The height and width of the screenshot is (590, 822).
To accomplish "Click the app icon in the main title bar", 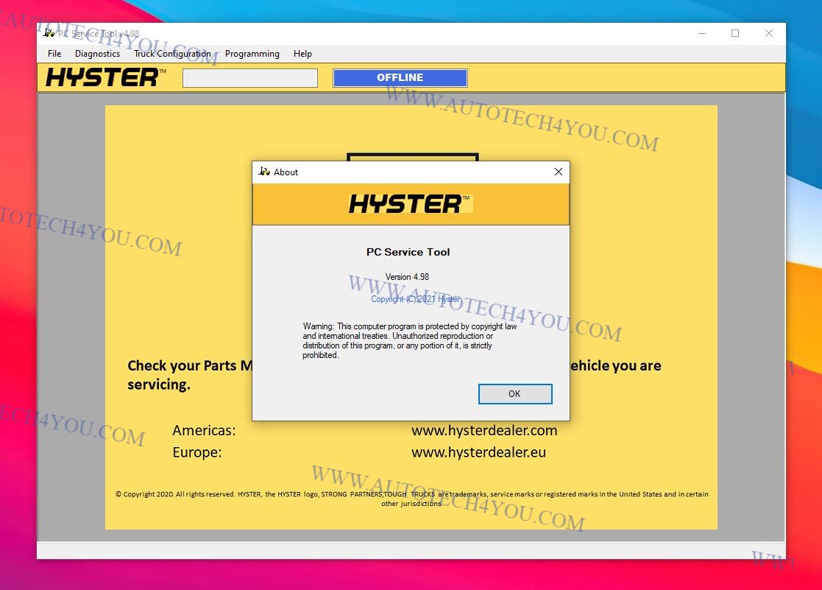I will point(49,33).
